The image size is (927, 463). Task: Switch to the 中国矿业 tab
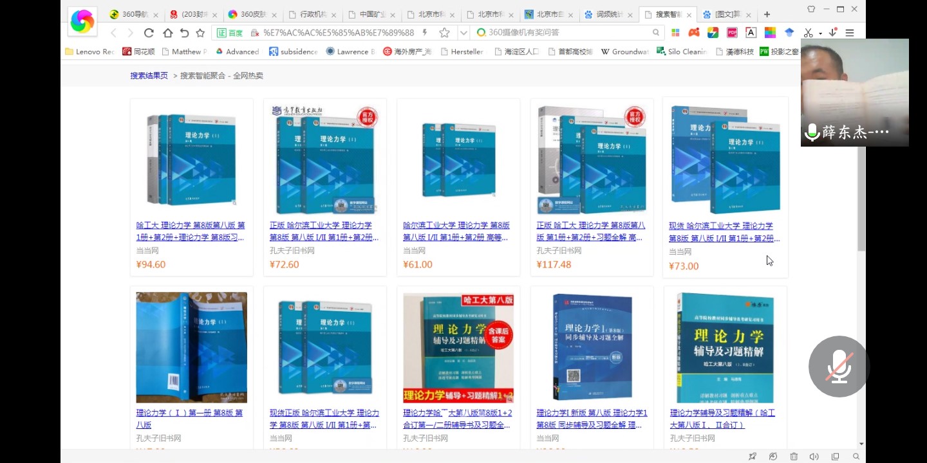coord(371,15)
